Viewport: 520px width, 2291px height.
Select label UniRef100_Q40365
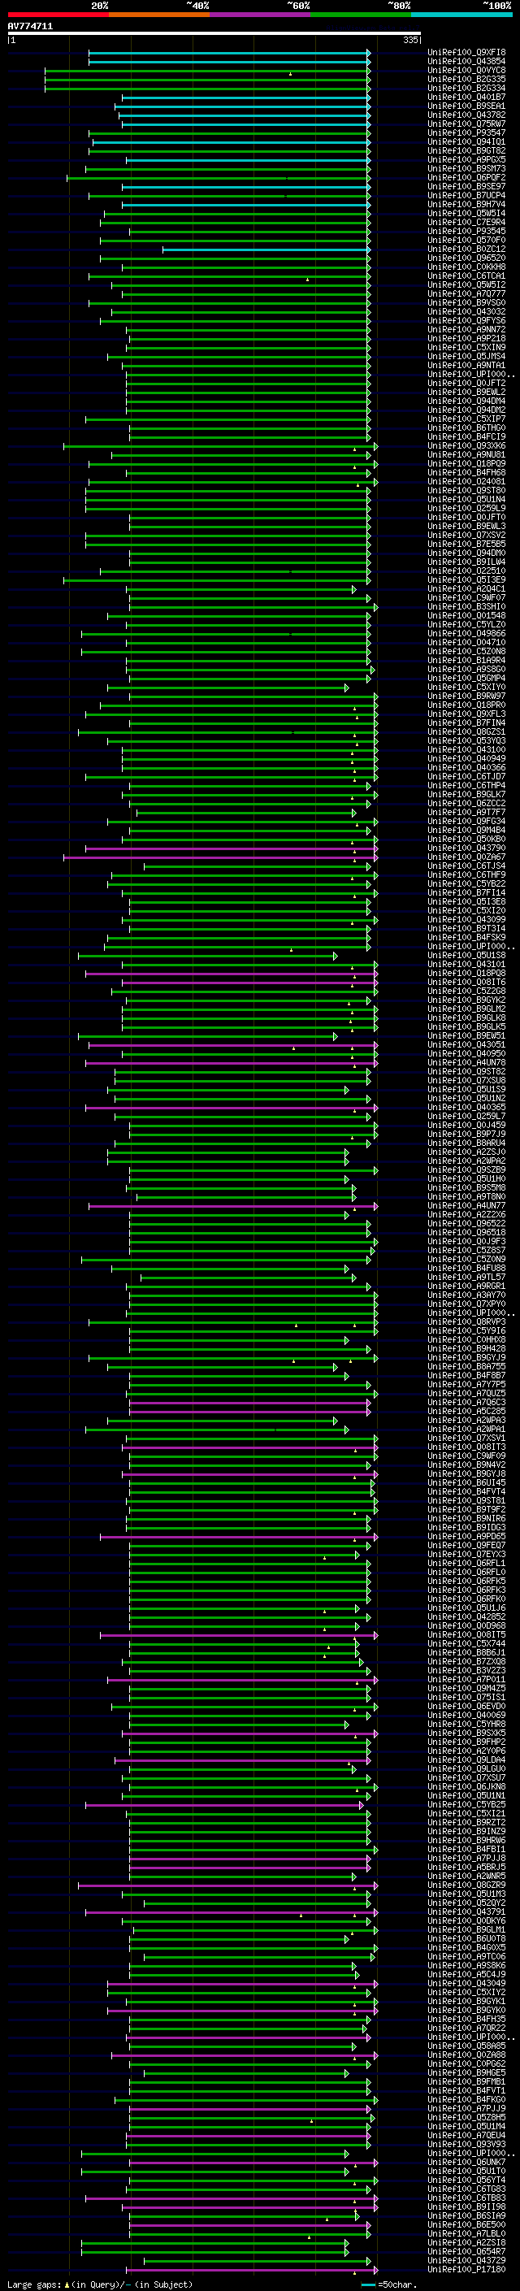[x=466, y=1109]
